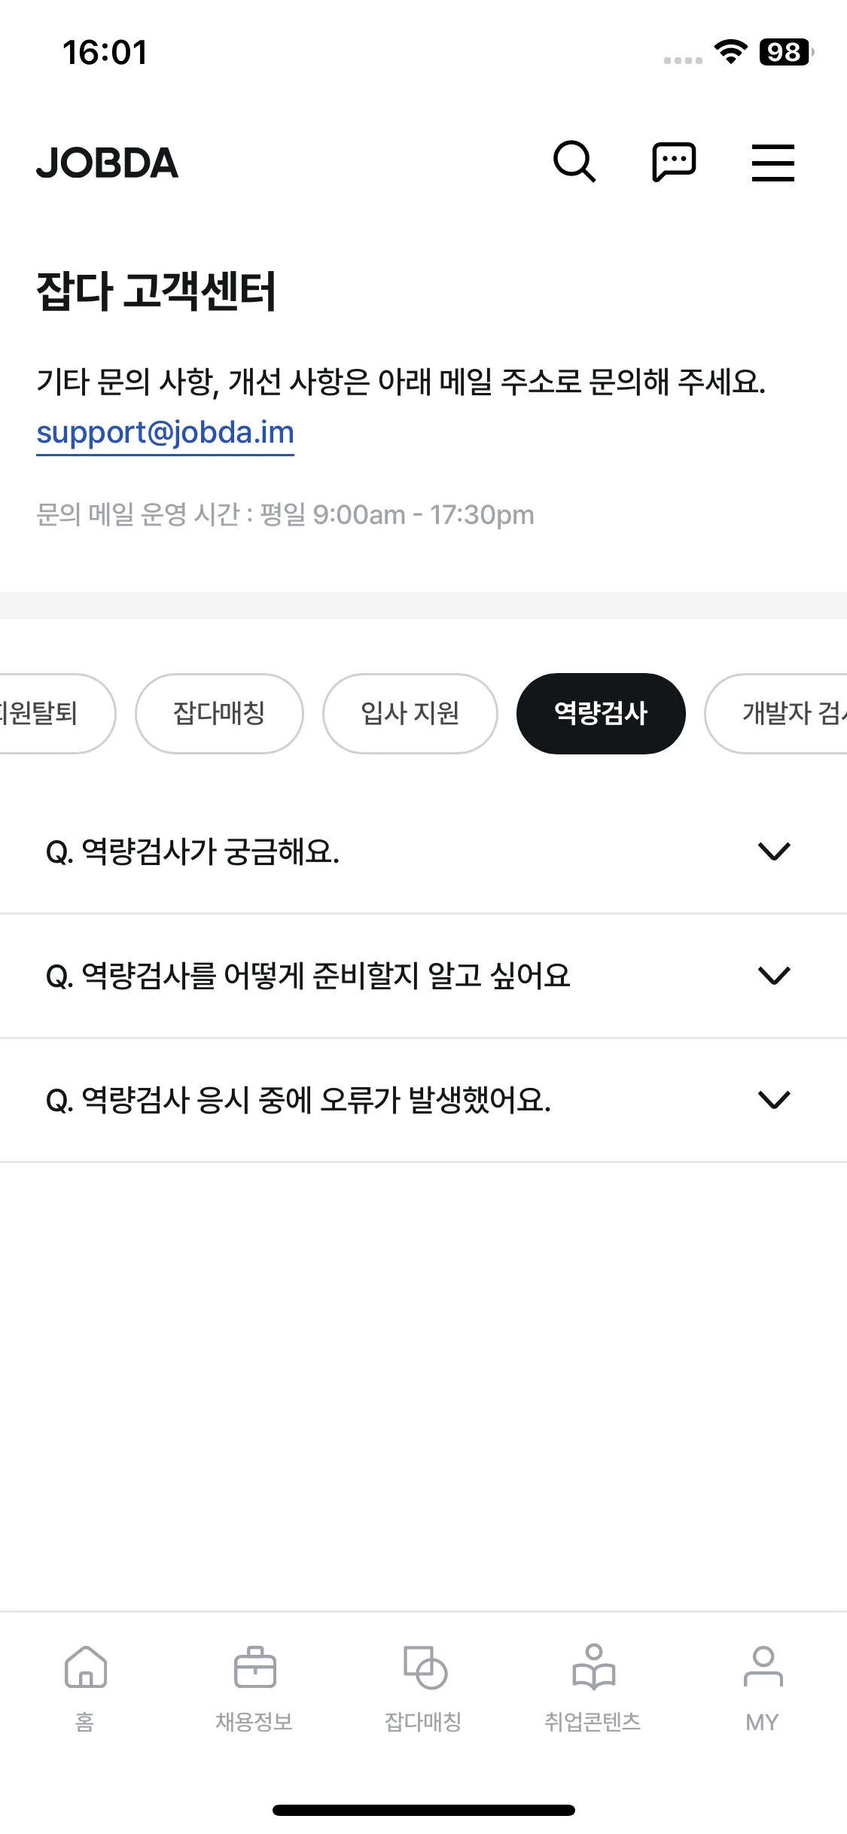847x1834 pixels.
Task: Open question Q. 역량검사 응시 중에 오류 text
Action: pyautogui.click(x=298, y=1101)
